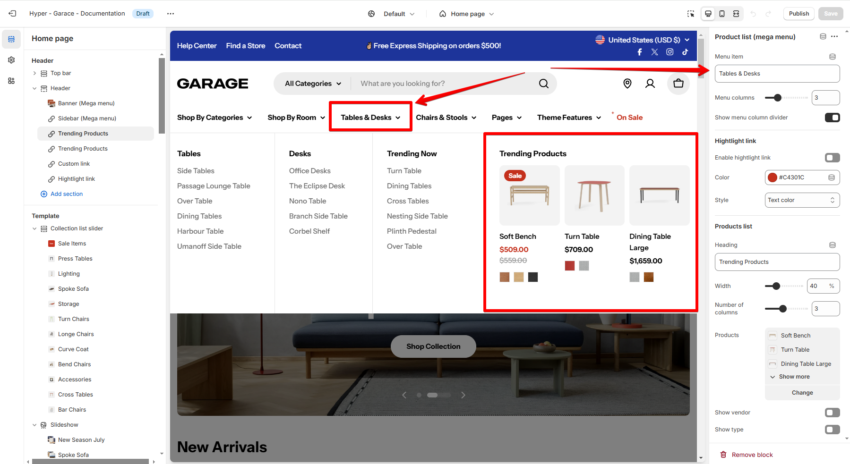Open the Chairs & Stools menu
The image size is (850, 464).
point(446,118)
